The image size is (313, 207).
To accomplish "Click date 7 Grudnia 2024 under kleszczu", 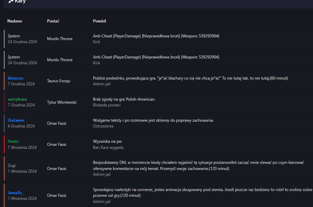I will click(21, 84).
